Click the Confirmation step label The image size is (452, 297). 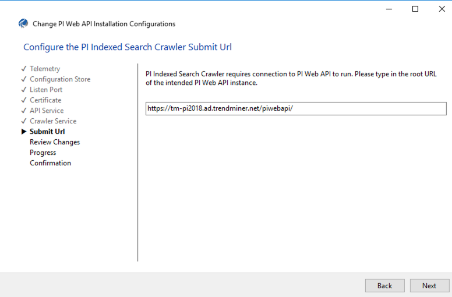tap(50, 163)
